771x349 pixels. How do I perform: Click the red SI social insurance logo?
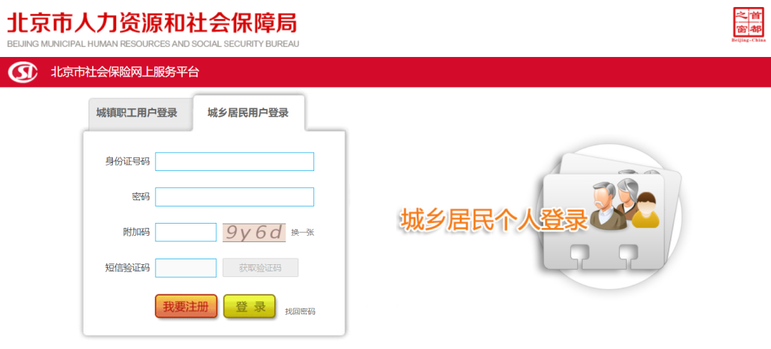(23, 73)
